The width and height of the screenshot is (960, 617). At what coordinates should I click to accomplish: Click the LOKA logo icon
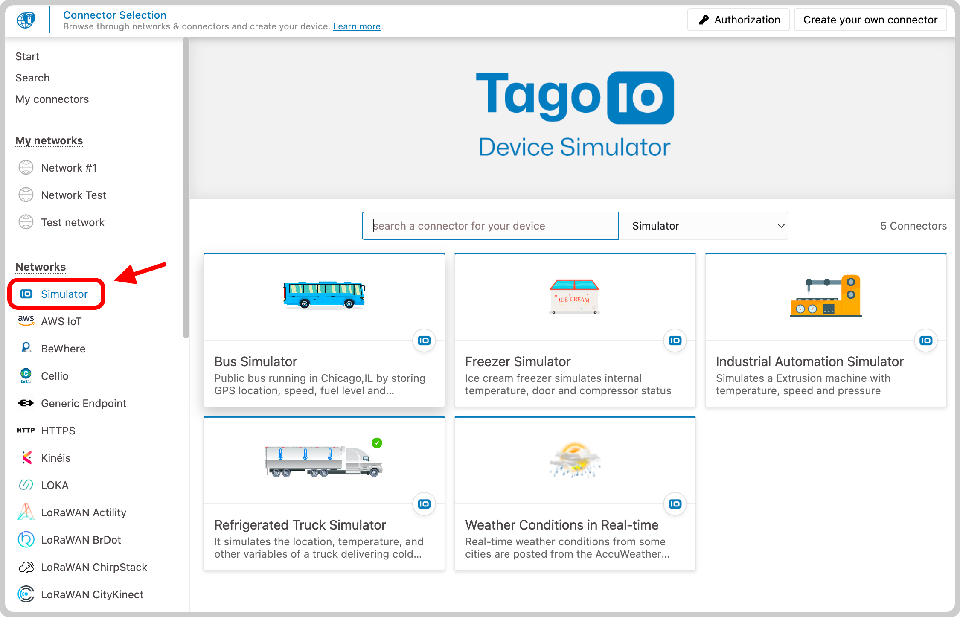tap(26, 485)
